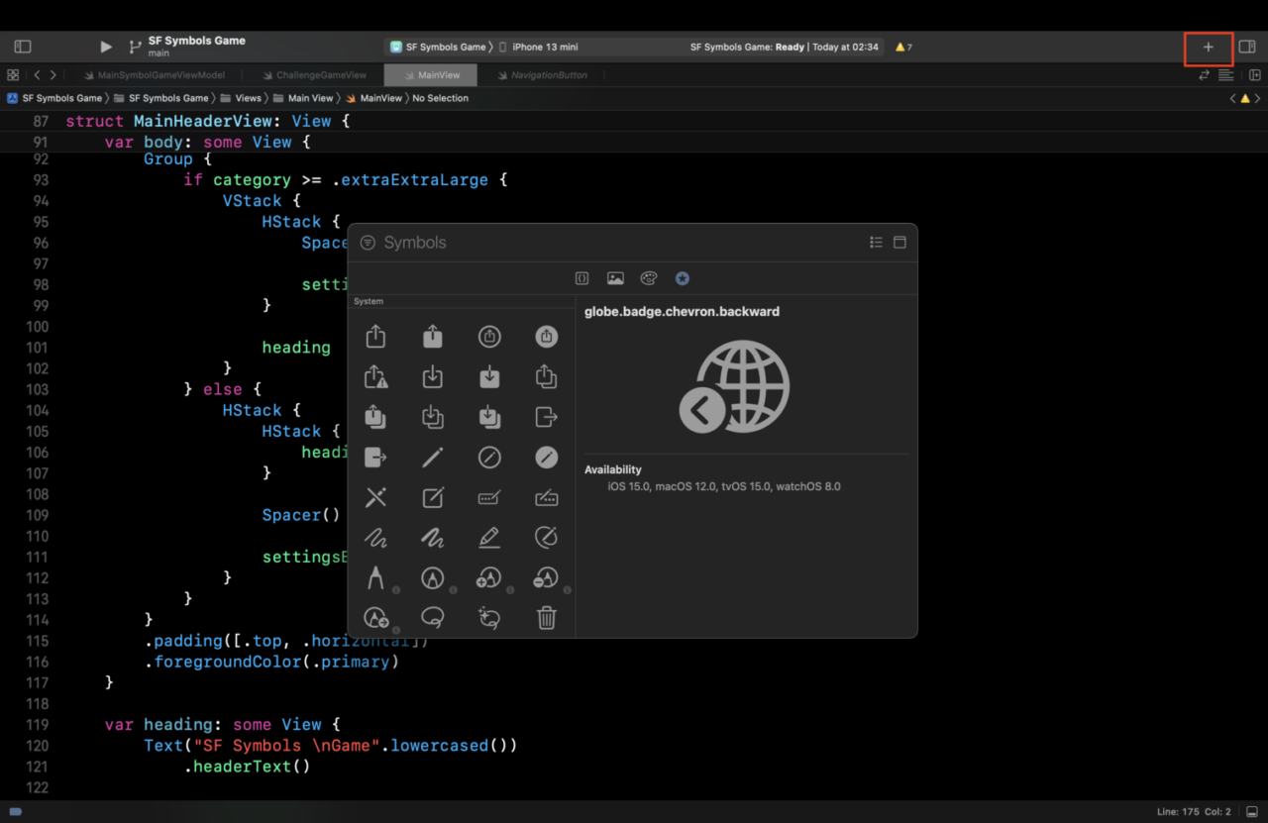The image size is (1268, 823).
Task: Run the SF Symbols Game project
Action: pos(106,47)
